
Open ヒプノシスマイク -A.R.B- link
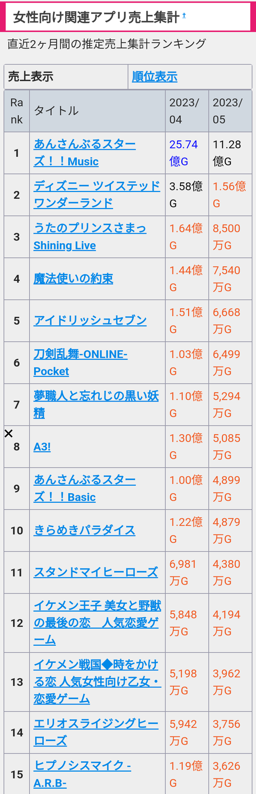83,774
